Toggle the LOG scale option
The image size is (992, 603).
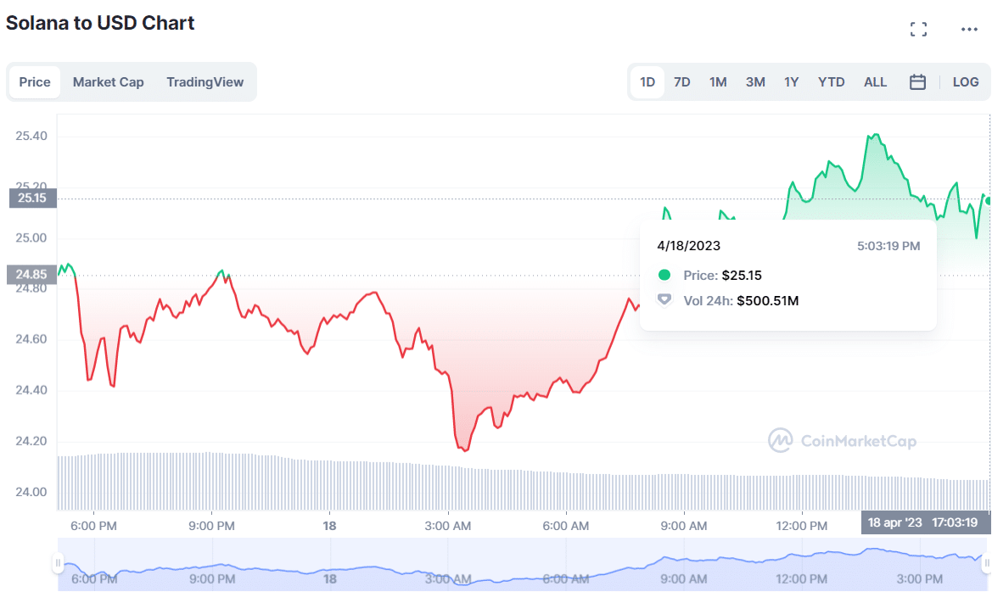pos(966,82)
